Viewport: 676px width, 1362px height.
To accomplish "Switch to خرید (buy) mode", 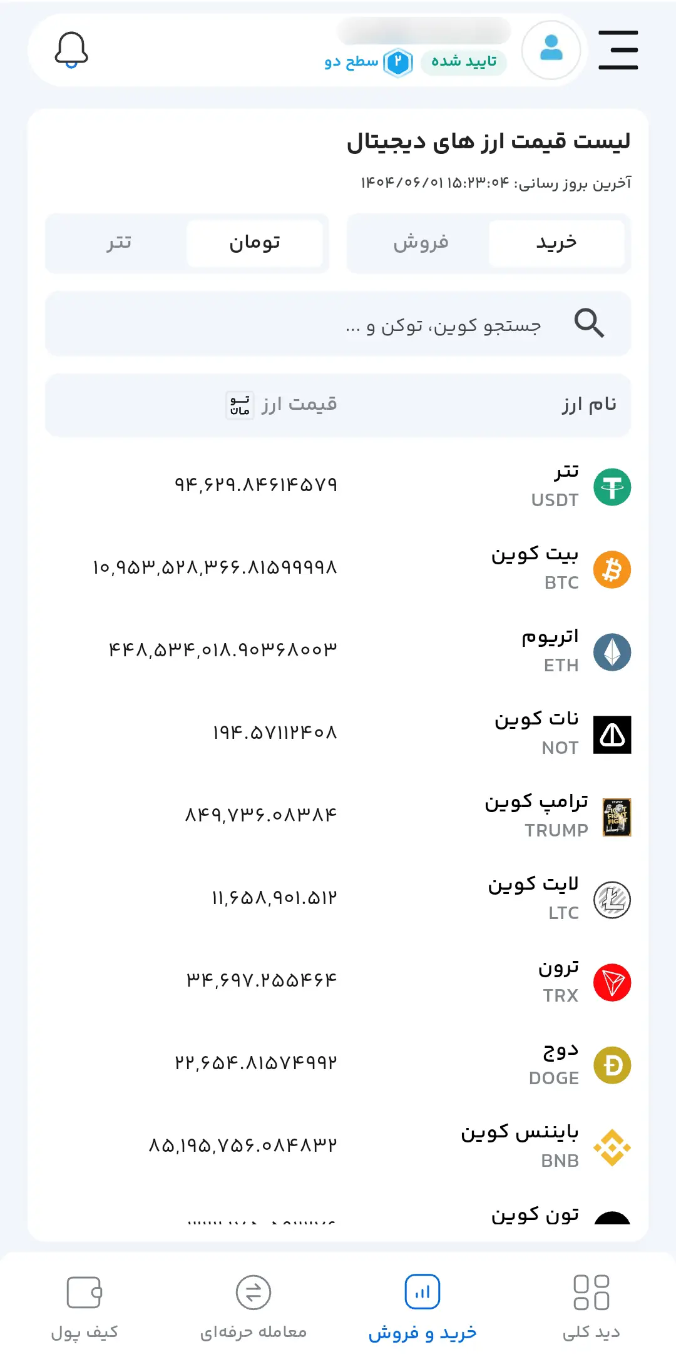I will [x=556, y=243].
